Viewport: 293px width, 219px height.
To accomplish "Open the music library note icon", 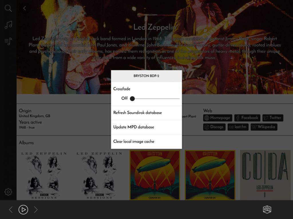I will pos(8,25).
